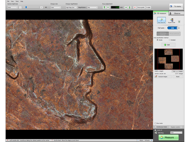Click the focus down single-arrow

point(108,7)
